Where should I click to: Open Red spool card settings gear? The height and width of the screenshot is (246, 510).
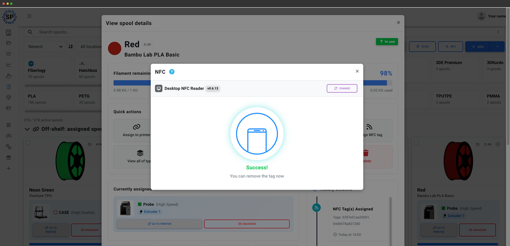[498, 144]
